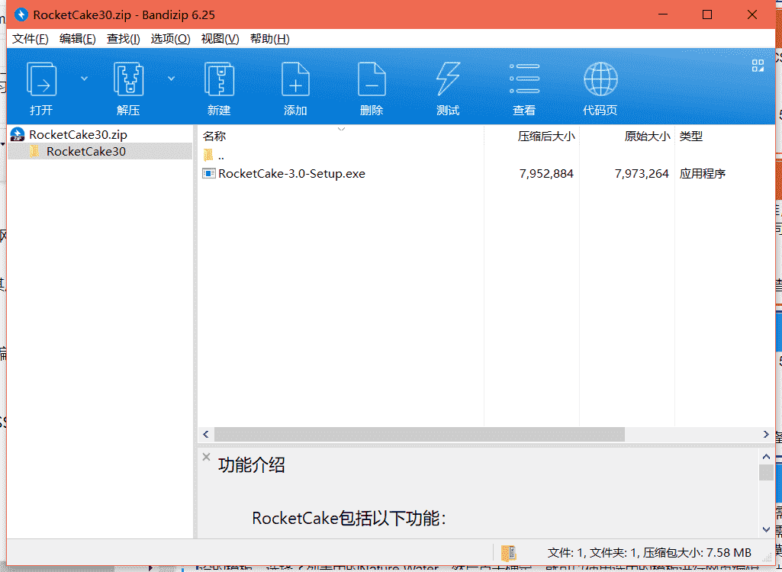Click the comment panel vertical scrollbar thumb
The height and width of the screenshot is (572, 782).
(x=766, y=472)
